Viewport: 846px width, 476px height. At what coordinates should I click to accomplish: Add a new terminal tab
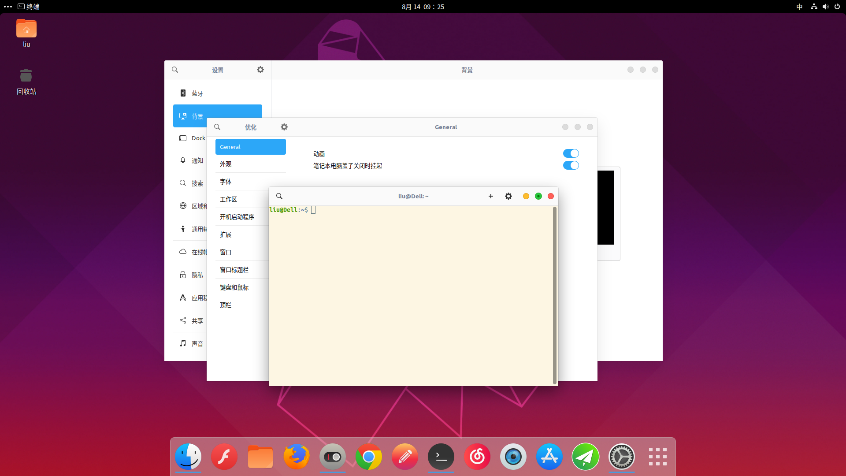(491, 196)
